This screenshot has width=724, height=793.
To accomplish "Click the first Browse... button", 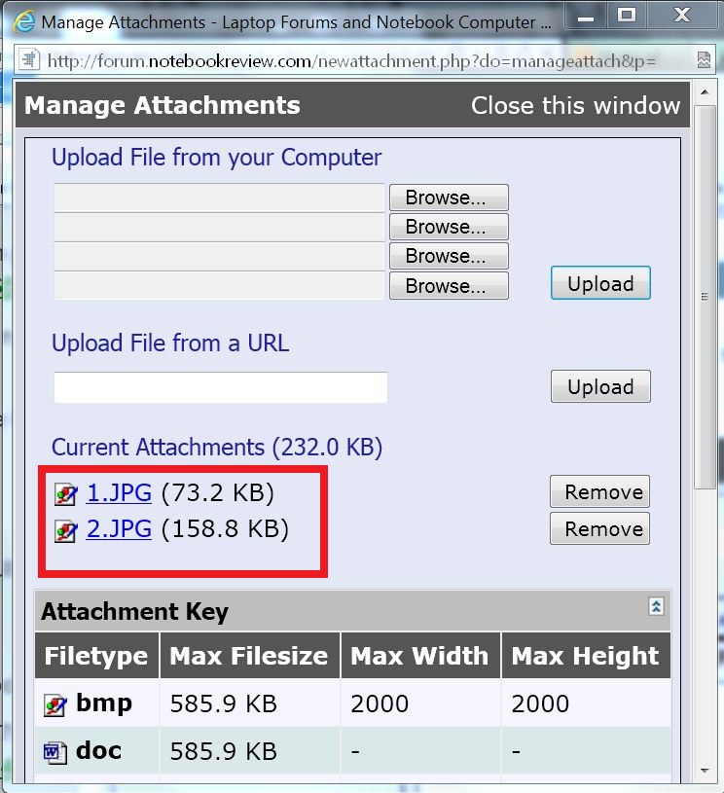I will tap(449, 198).
